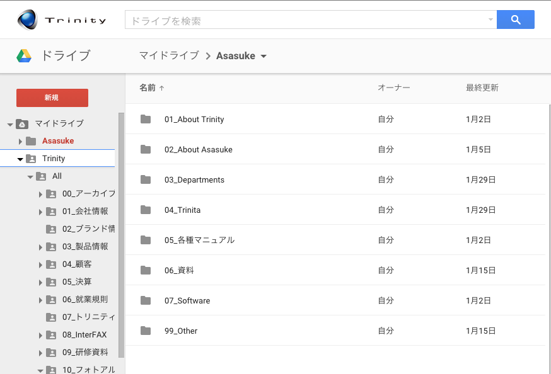The height and width of the screenshot is (374, 551).
Task: Expand 00_アーカイブ in the sidebar tree
Action: pyautogui.click(x=40, y=194)
